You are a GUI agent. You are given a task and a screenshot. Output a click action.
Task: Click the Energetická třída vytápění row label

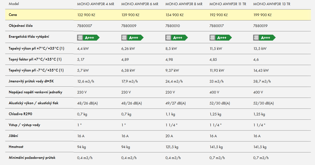29,37
